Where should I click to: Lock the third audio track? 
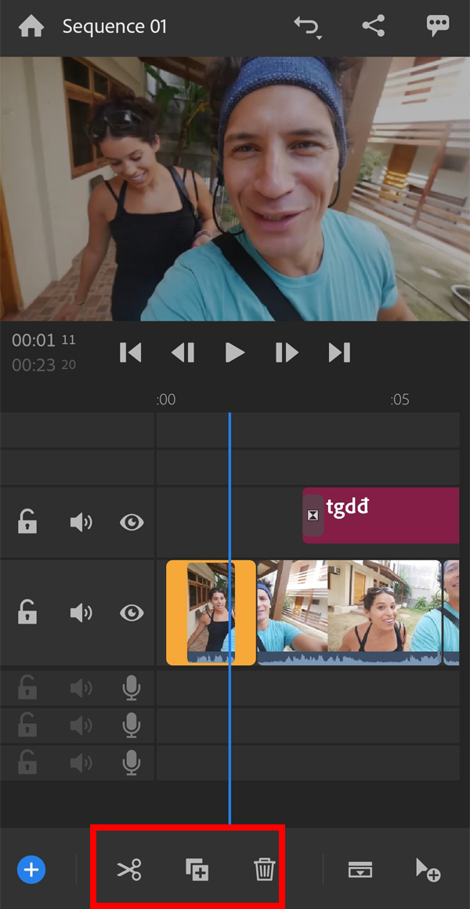tap(27, 762)
